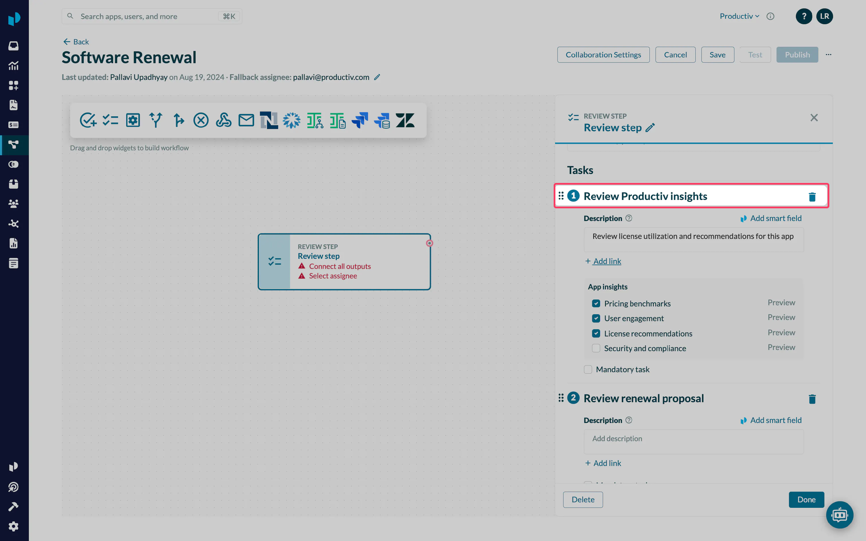Select the webhook widget icon
Viewport: 866px width, 541px height.
223,120
